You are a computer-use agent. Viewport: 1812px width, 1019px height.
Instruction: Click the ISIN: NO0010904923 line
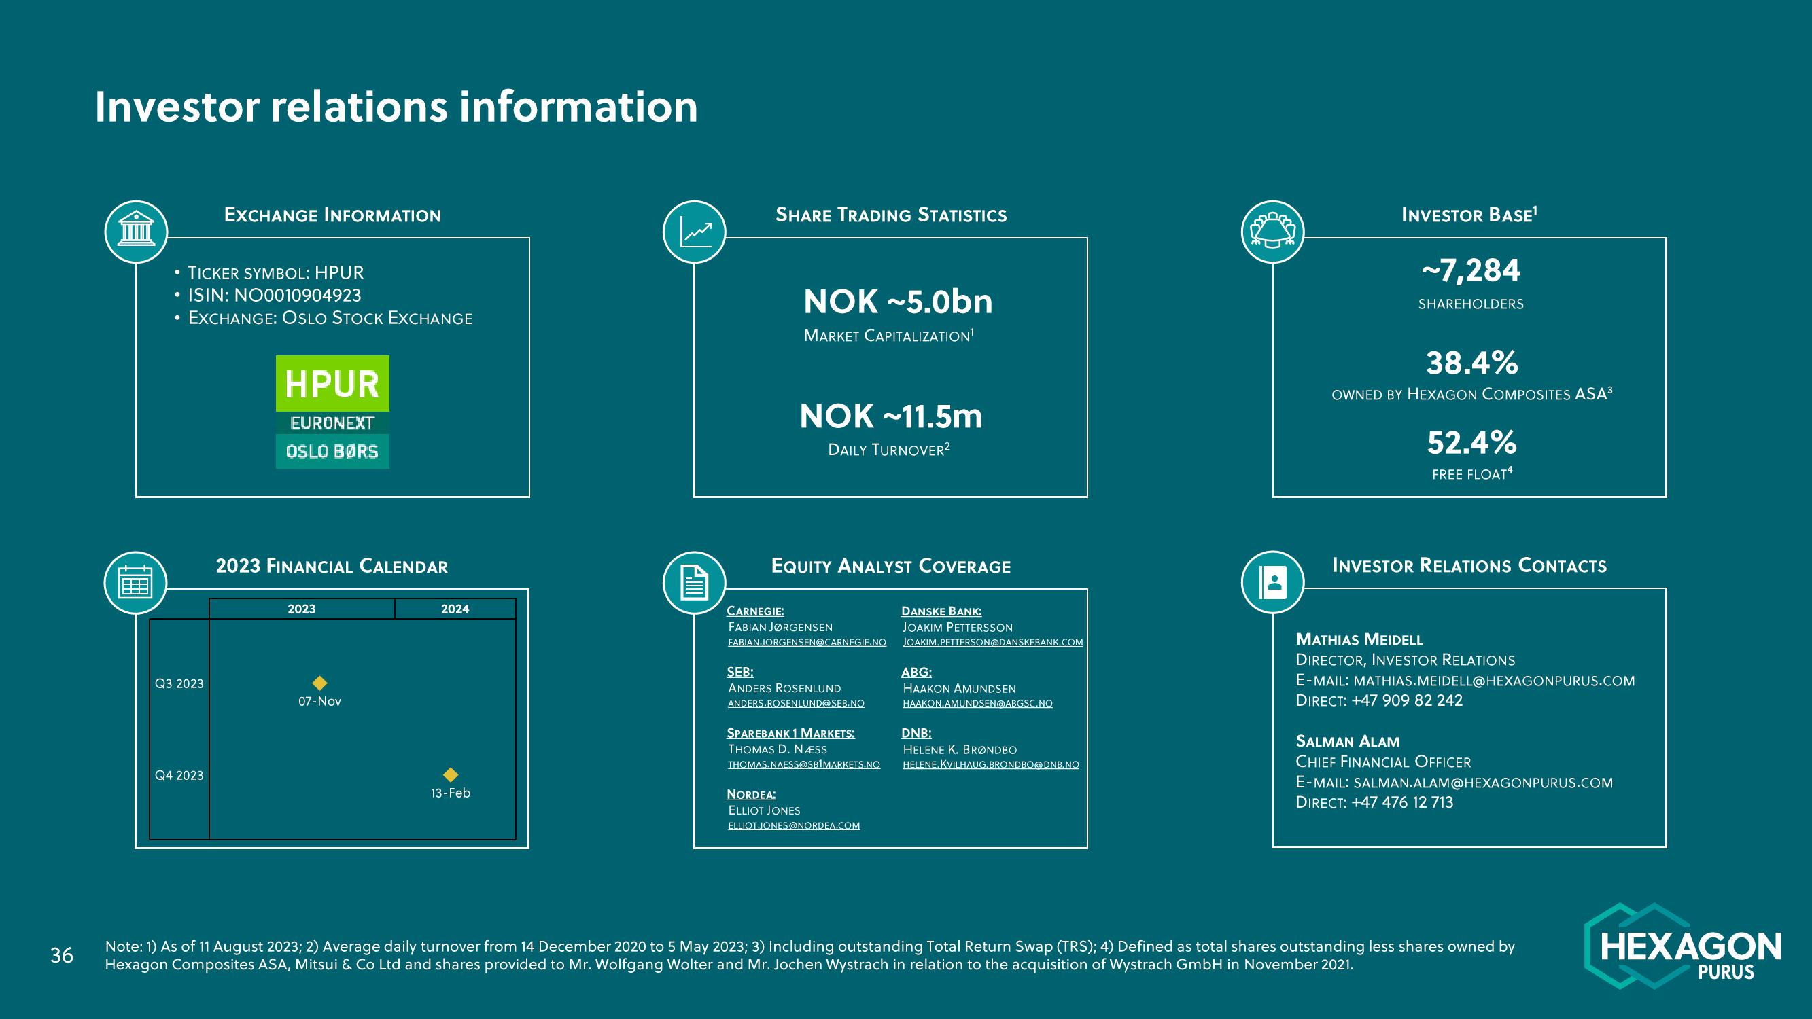pyautogui.click(x=275, y=296)
